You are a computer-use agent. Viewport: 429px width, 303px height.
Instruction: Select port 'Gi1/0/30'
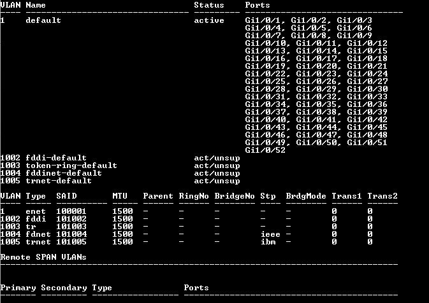point(367,89)
